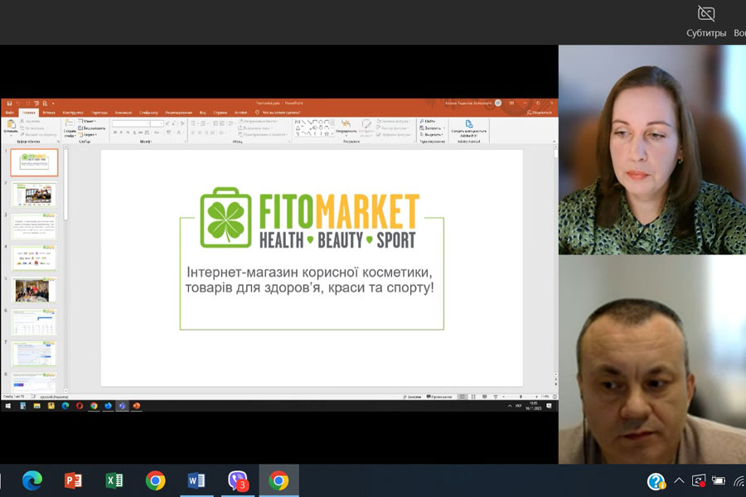Click the Windows Start button in shared screen
This screenshot has width=746, height=497.
click(7, 406)
